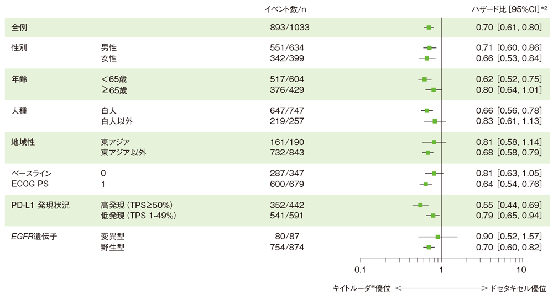Click the green marker for 全例 row
Image resolution: width=553 pixels, height=295 pixels.
[429, 28]
